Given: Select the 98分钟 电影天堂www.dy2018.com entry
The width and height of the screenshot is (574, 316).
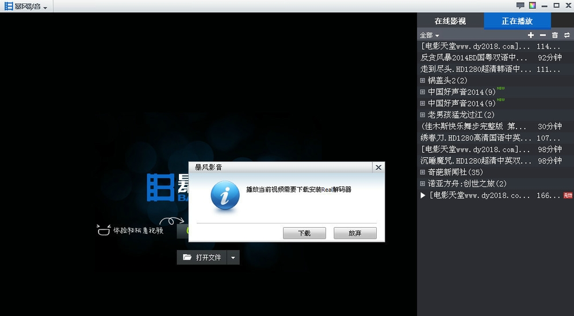Looking at the screenshot, I should (x=495, y=149).
